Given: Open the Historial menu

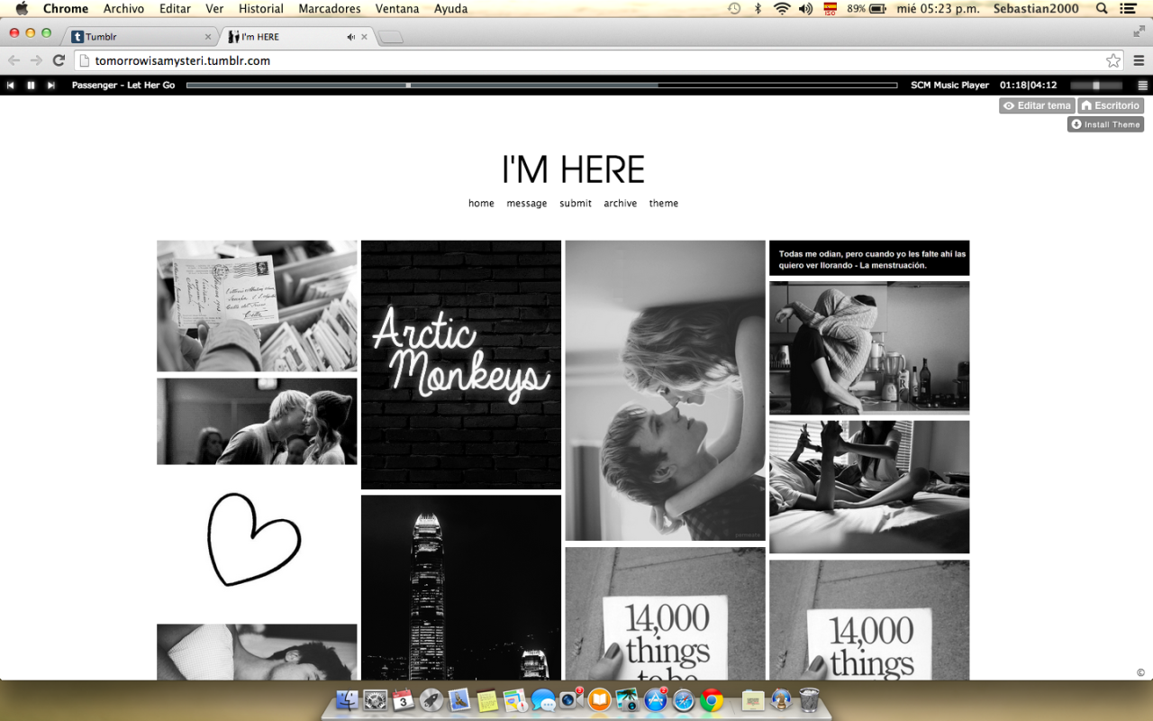Looking at the screenshot, I should tap(261, 9).
